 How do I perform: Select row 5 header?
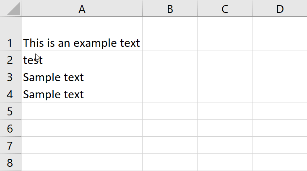[10, 111]
